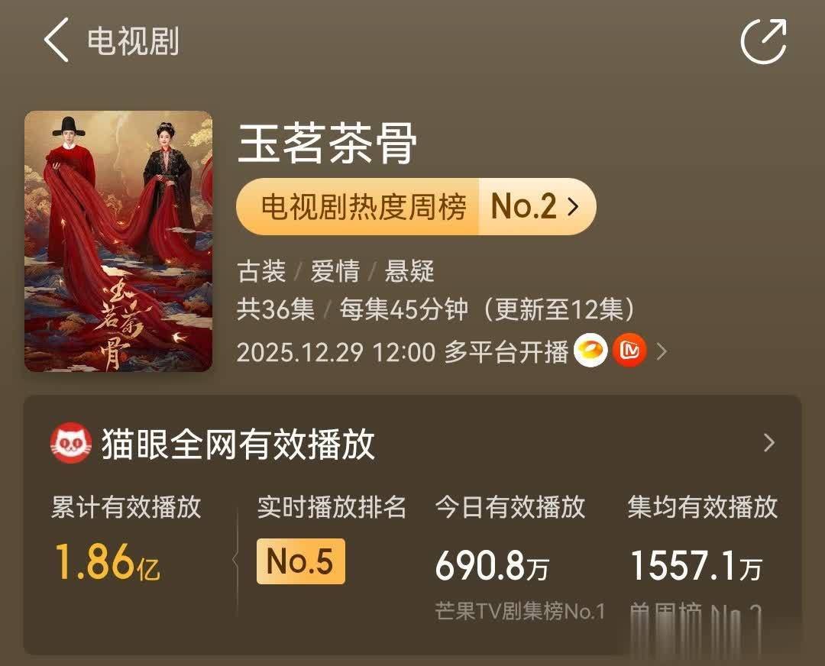Tap the 690.8万 daily plays figure
The width and height of the screenshot is (825, 666).
pyautogui.click(x=492, y=566)
